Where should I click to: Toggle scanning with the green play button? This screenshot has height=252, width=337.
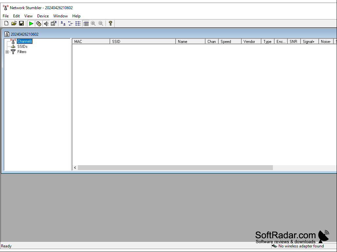[x=31, y=24]
